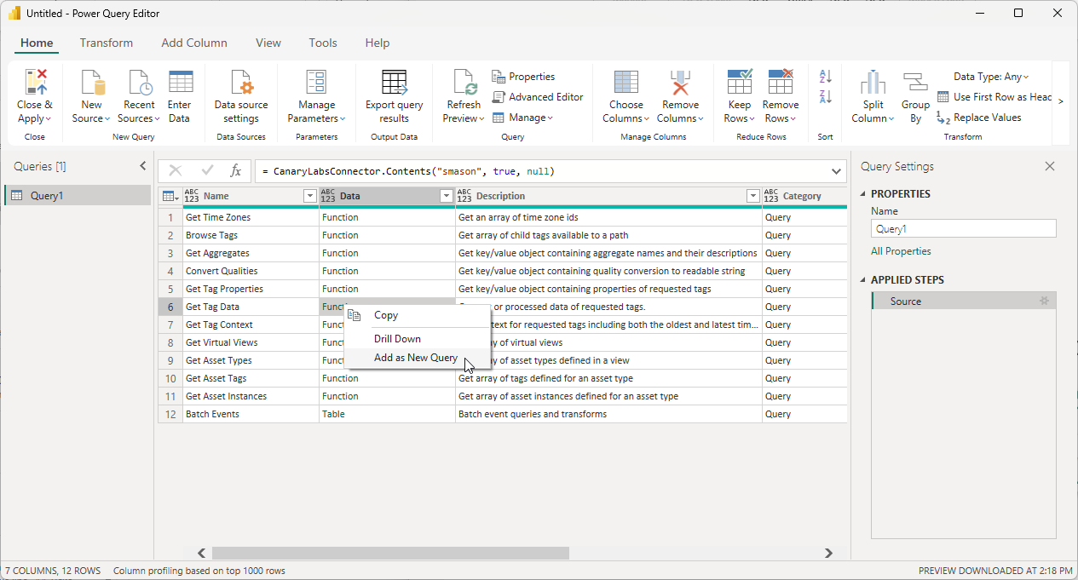Collapse the Applied Steps section

pyautogui.click(x=862, y=280)
